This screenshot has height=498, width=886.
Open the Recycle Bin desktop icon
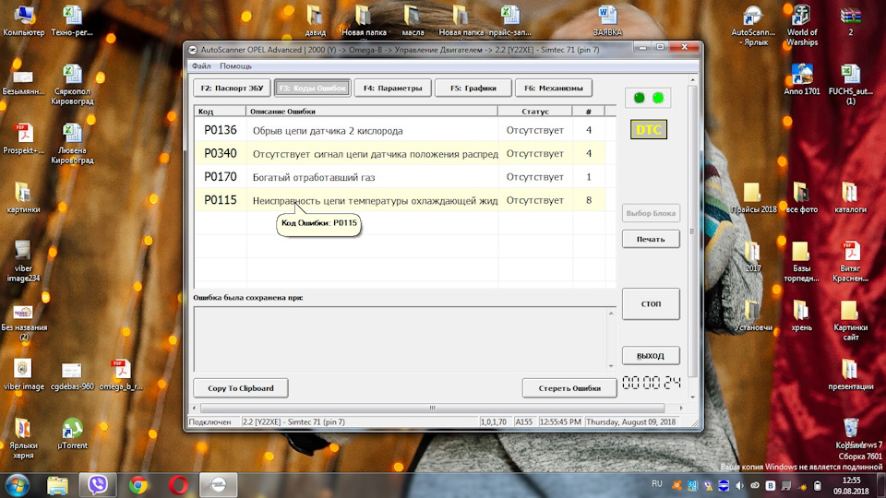click(x=850, y=433)
